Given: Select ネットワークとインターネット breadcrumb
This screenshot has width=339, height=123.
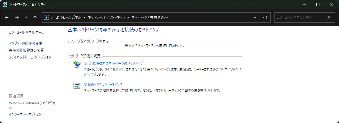Looking at the screenshot, I should [106, 17].
